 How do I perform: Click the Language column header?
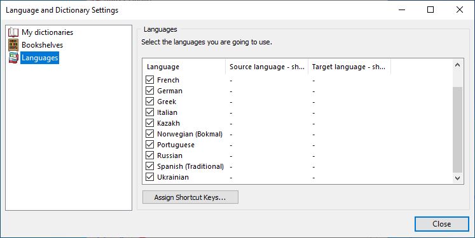click(184, 67)
